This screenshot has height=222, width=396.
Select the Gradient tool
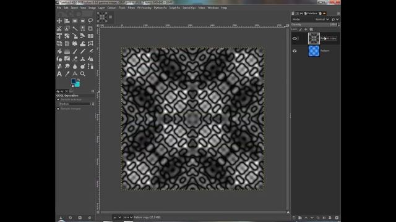point(67,51)
